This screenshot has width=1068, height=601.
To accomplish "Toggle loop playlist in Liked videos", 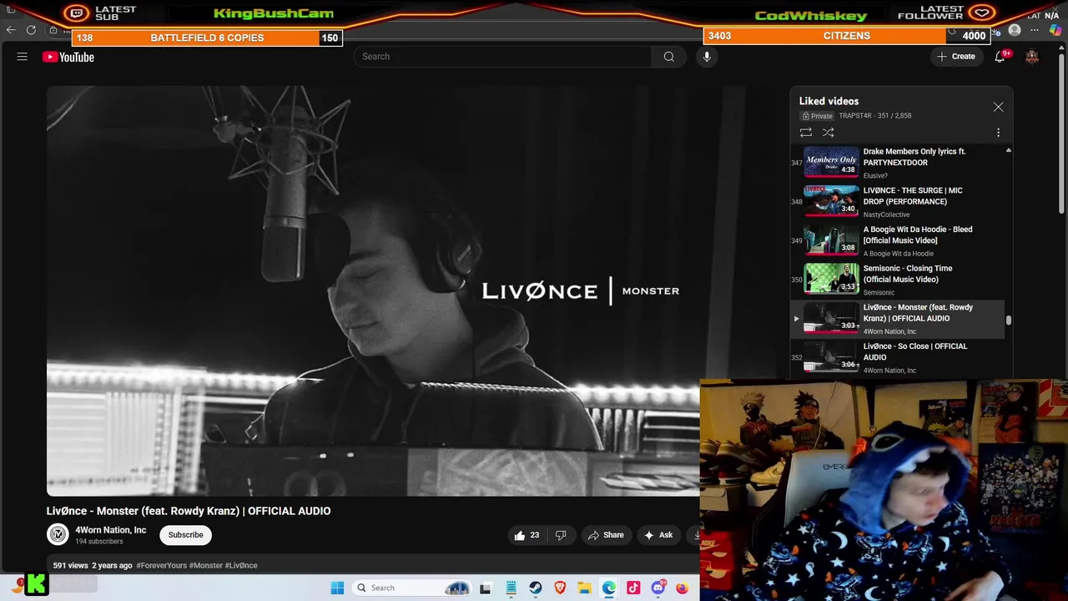I will coord(806,133).
